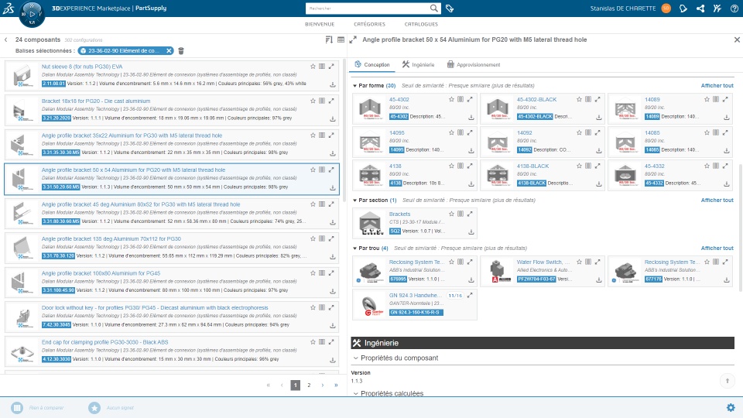Open the tag search icon
Screen dimensions: 743x418
pyautogui.click(x=450, y=8)
